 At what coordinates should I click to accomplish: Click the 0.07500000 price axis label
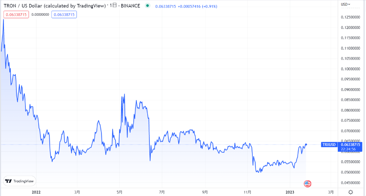pos(350,120)
